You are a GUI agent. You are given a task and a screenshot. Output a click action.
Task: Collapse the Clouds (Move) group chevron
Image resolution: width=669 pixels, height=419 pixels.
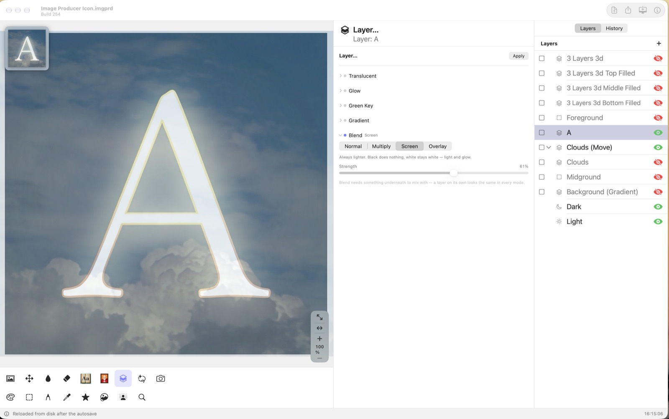pos(549,147)
